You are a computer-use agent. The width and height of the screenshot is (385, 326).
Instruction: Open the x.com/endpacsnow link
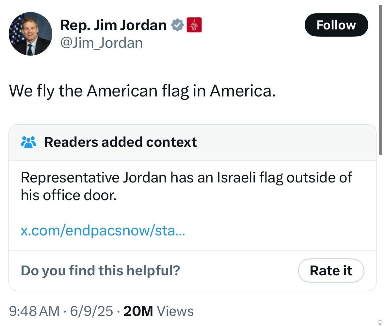tap(103, 232)
